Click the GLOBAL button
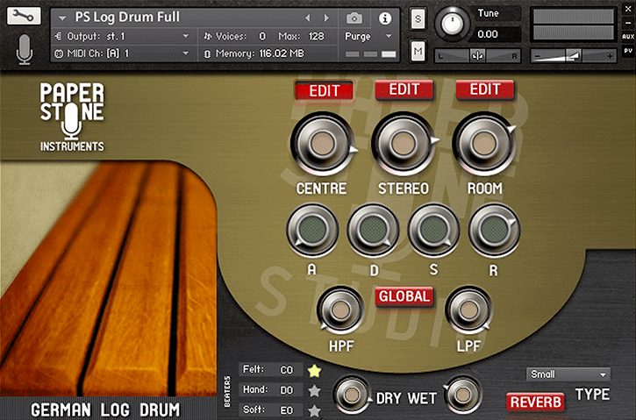 404,296
